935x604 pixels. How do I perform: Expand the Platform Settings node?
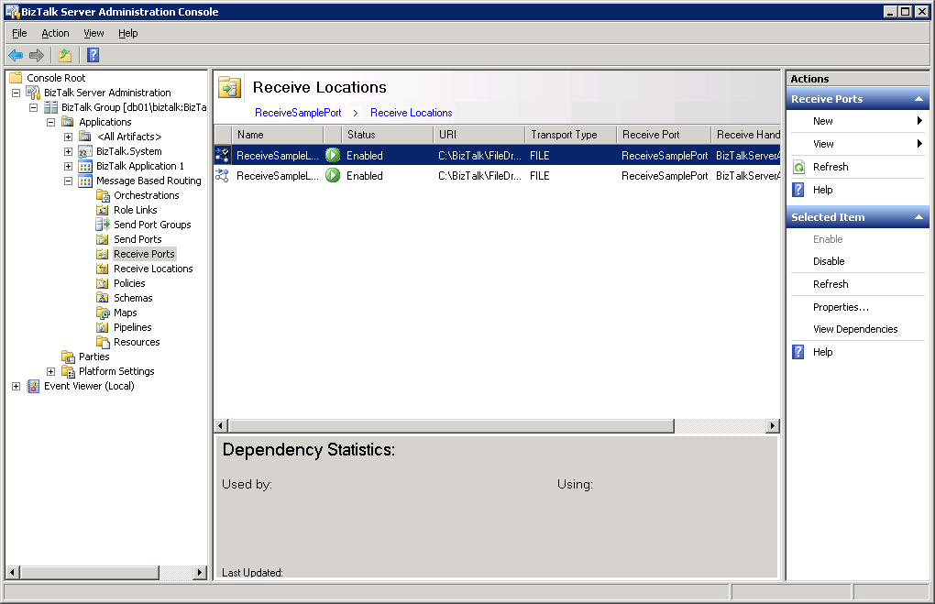click(50, 371)
